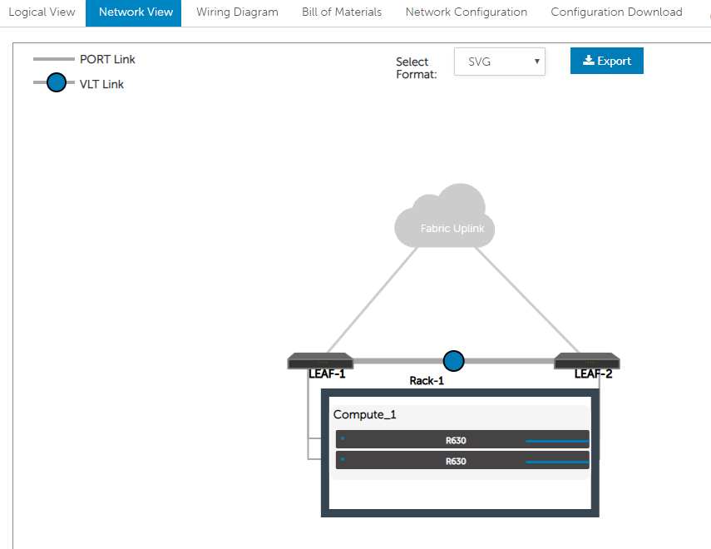The height and width of the screenshot is (549, 711).
Task: Go to the Bill of Materials tab
Action: pyautogui.click(x=342, y=12)
